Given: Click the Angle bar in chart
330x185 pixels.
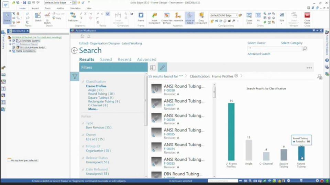Looking at the screenshot, I should tap(249, 150).
